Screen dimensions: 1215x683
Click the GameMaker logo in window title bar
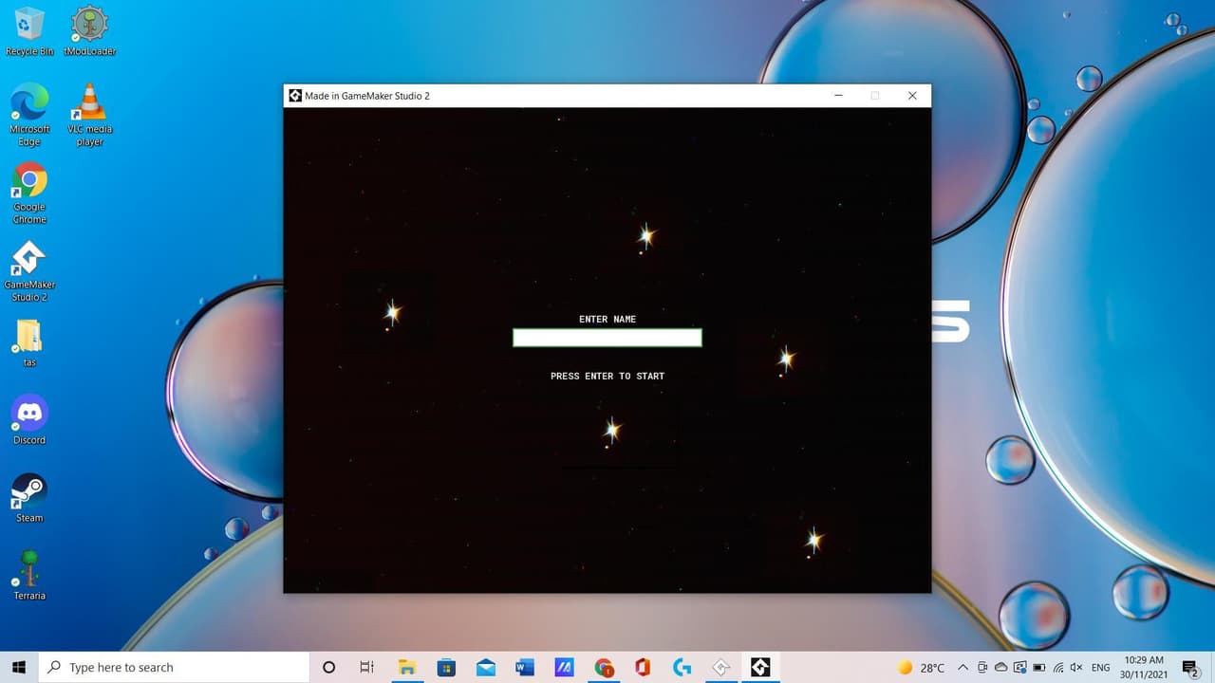295,96
